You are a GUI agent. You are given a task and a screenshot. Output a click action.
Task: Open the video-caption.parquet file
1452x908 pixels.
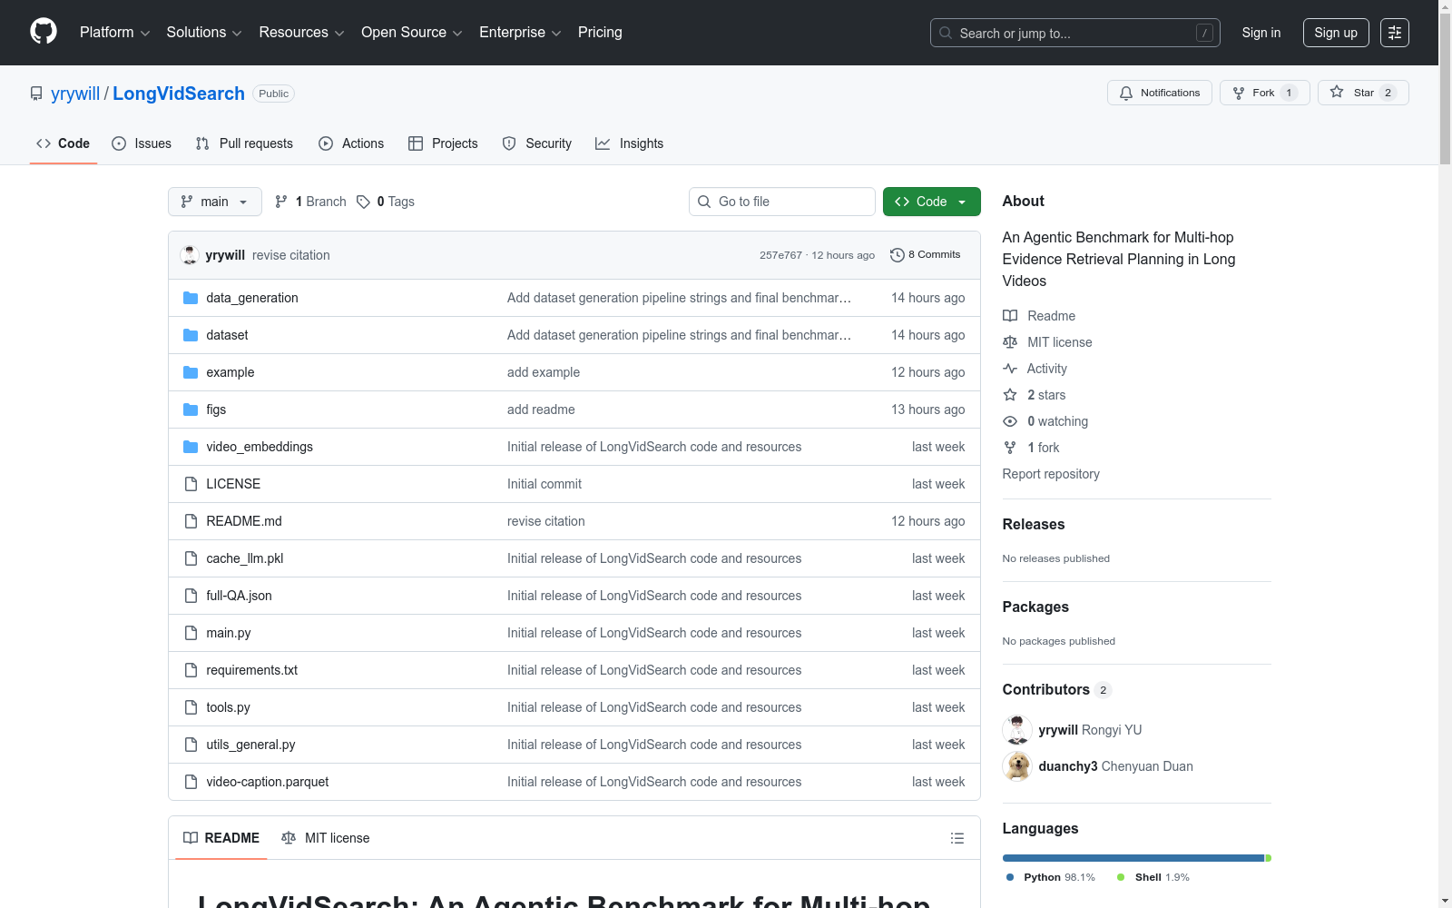[x=268, y=782]
